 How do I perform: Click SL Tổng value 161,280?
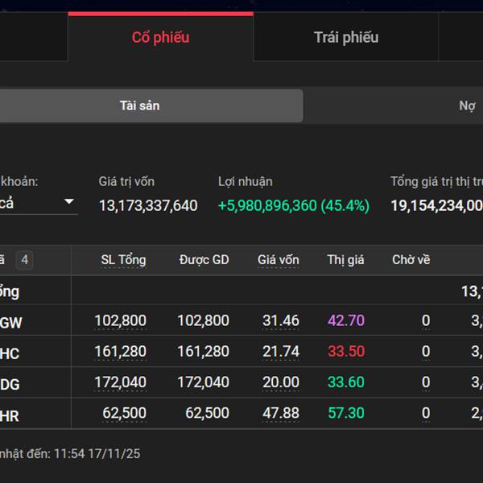[121, 351]
